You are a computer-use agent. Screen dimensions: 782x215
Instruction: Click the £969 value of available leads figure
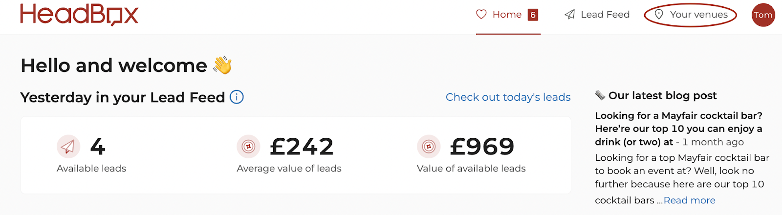click(x=482, y=147)
